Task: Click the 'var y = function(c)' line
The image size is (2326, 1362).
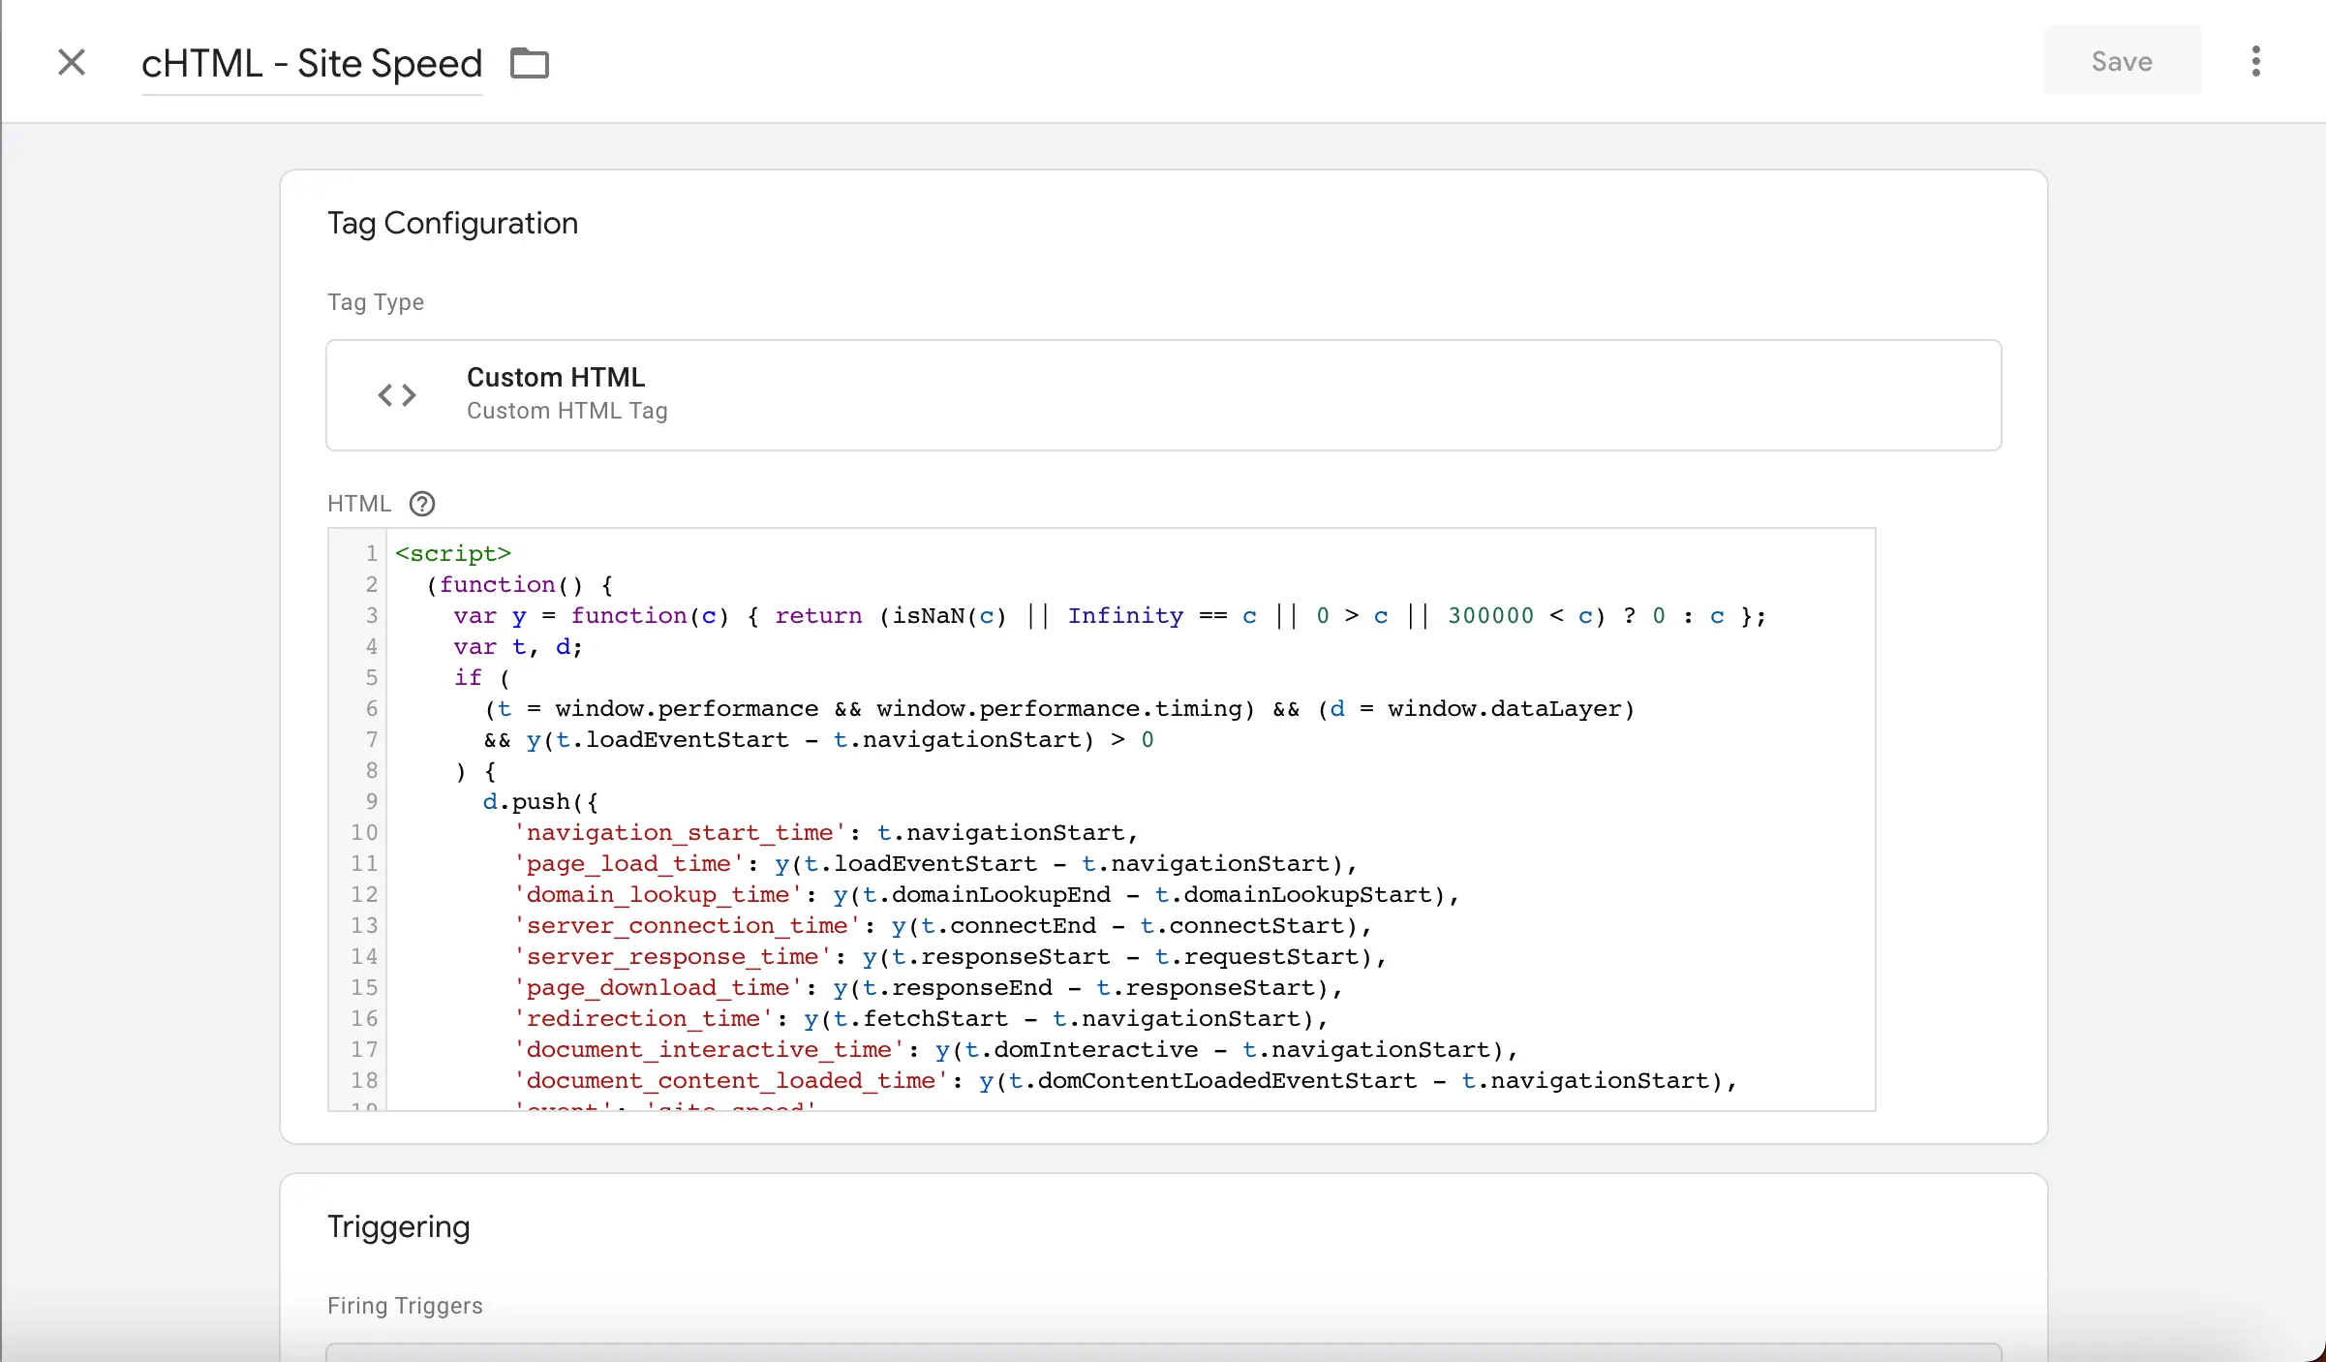Action: [1110, 615]
